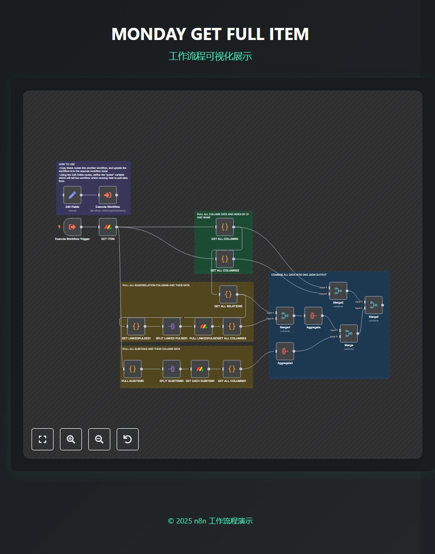Click the Aggregate1 node

click(x=285, y=351)
